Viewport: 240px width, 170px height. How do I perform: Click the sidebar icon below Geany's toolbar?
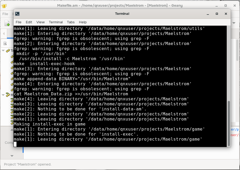click(x=5, y=43)
